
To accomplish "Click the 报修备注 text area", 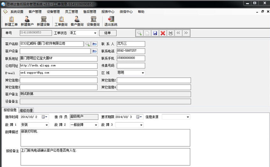I will pyautogui.click(x=106, y=157).
